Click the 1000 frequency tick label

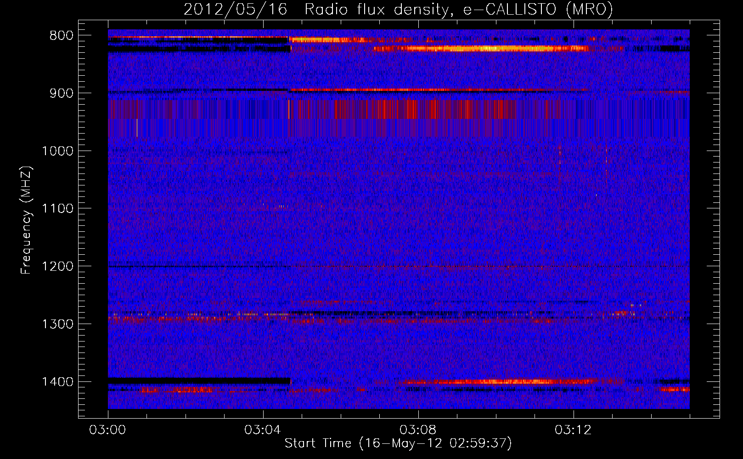(x=57, y=151)
